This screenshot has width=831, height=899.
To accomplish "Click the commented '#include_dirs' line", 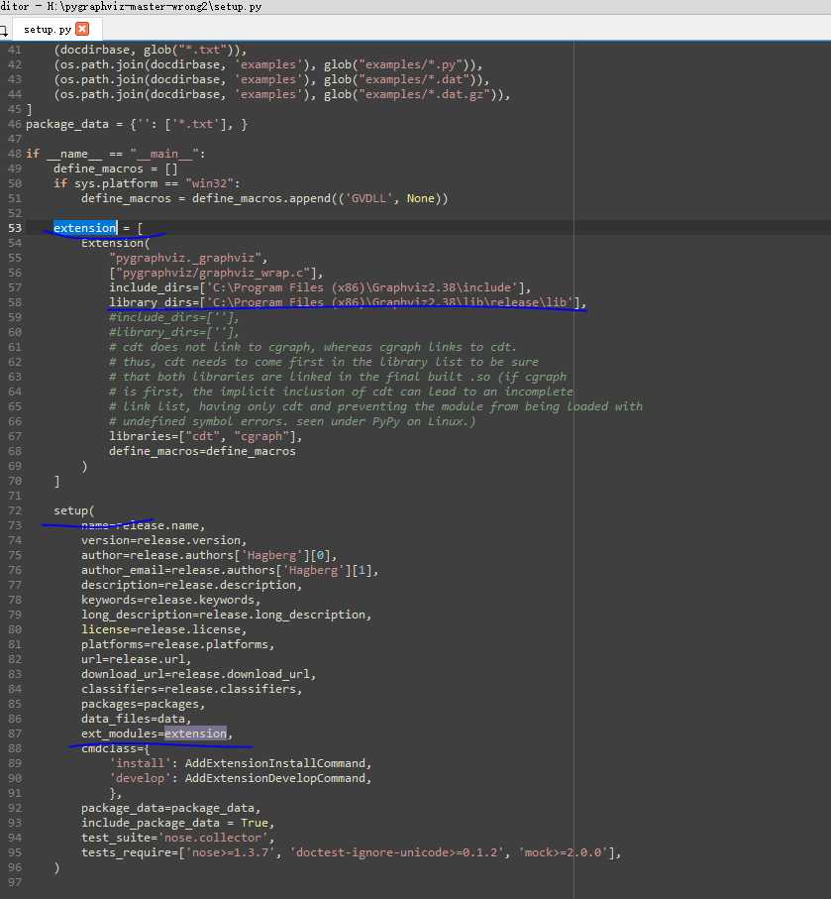I will click(173, 317).
